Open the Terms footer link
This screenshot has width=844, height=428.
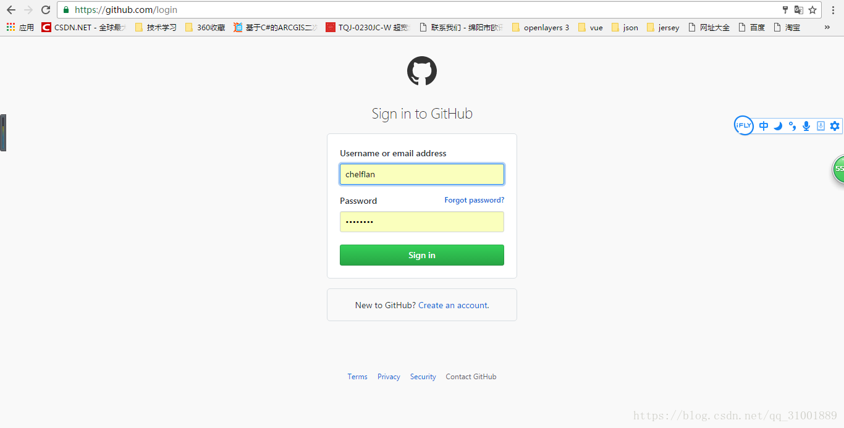tap(357, 377)
